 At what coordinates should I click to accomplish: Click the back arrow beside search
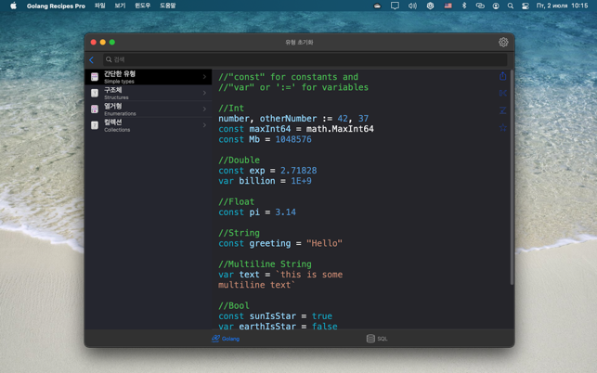92,59
